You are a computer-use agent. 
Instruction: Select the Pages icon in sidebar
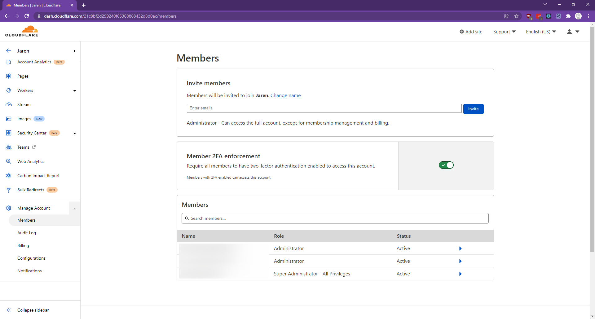coord(9,76)
